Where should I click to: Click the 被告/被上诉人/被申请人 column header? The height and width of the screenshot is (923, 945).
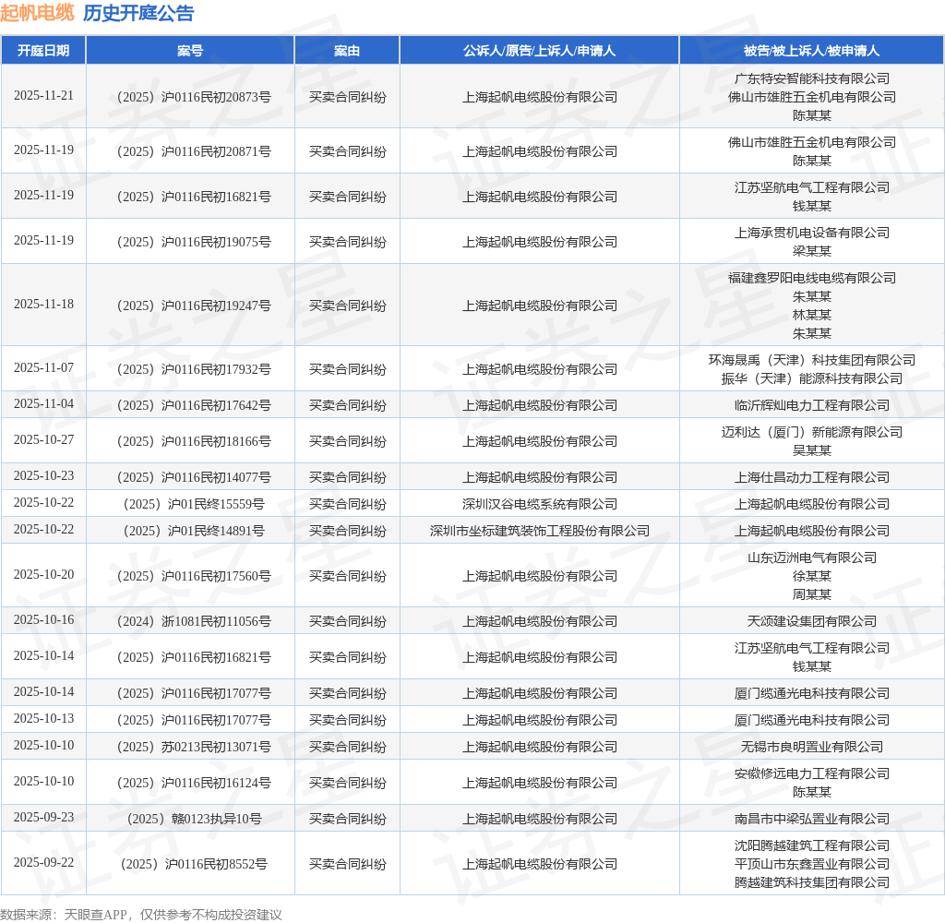[x=811, y=51]
